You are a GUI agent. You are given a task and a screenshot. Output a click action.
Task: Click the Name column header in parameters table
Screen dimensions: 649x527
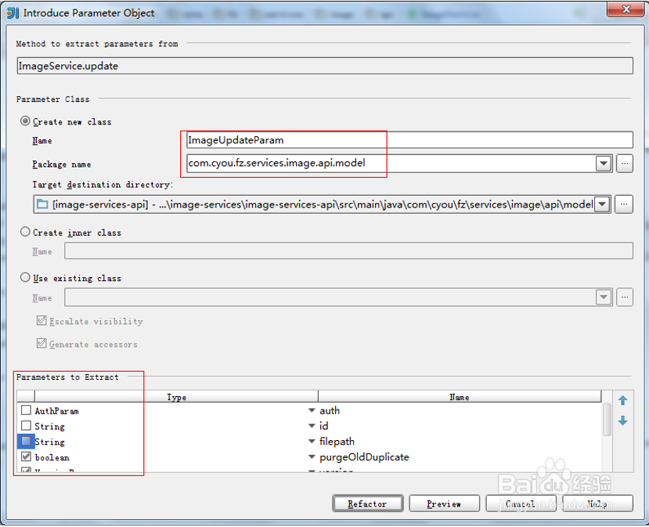(x=460, y=396)
